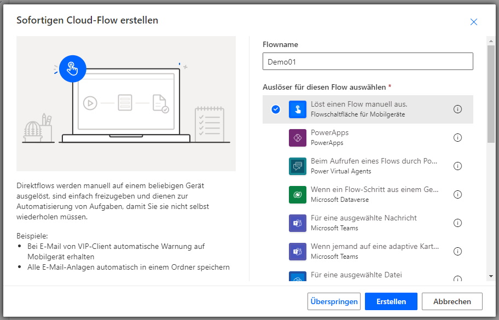The image size is (499, 320).
Task: Click 'Flowschaltfläche für Mobilgeräte' subtitle text
Action: click(x=358, y=114)
